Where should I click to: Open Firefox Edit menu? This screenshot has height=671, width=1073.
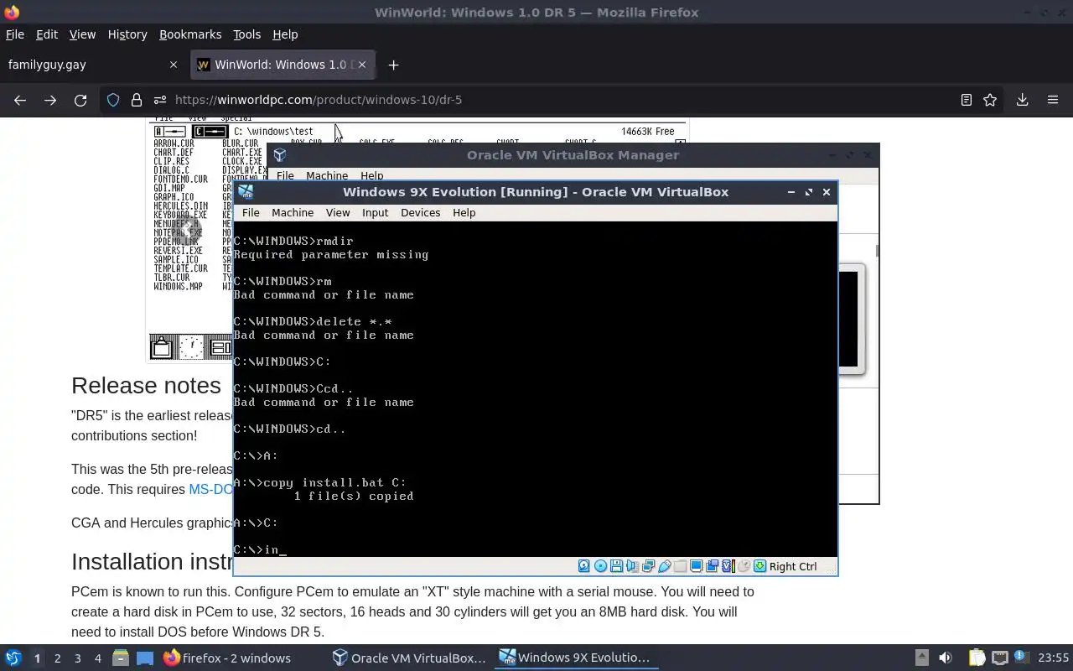[47, 34]
